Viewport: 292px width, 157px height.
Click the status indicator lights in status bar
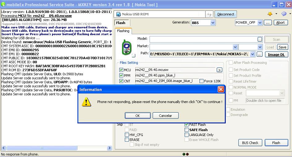click(x=185, y=154)
